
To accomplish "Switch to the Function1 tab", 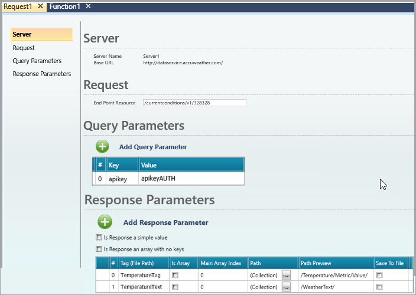I will pos(64,6).
